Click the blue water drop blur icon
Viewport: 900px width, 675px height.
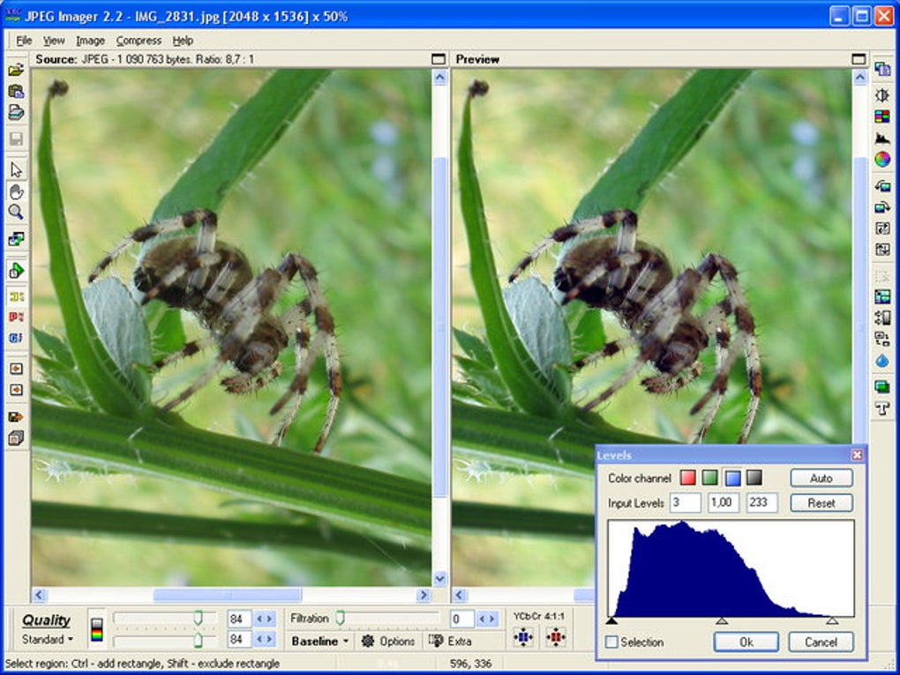[882, 361]
